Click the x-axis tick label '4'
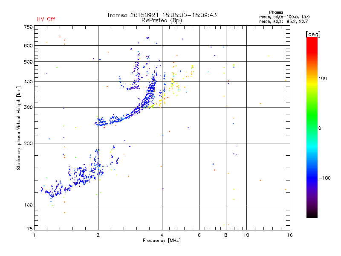The image size is (341, 256). (x=162, y=235)
